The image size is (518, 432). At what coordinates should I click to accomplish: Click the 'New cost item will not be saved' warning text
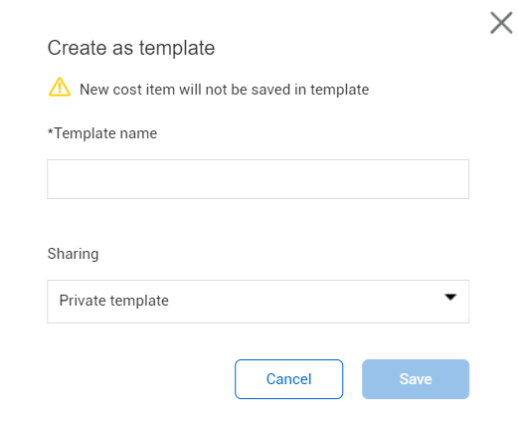[x=225, y=90]
